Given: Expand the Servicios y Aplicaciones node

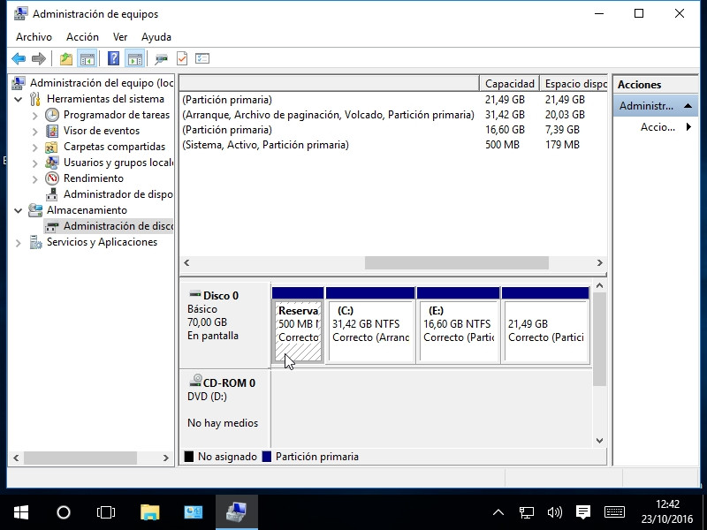Looking at the screenshot, I should pyautogui.click(x=19, y=242).
